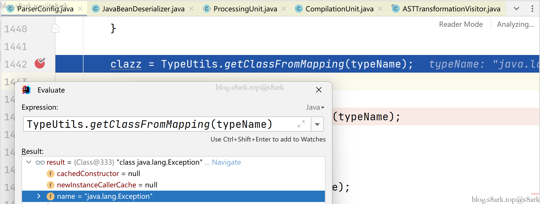Click the watch glasses icon beside result
This screenshot has height=204, width=540.
[40, 162]
